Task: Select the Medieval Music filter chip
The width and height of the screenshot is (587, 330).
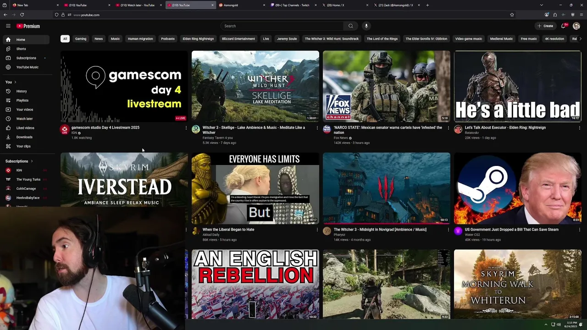Action: tap(501, 39)
